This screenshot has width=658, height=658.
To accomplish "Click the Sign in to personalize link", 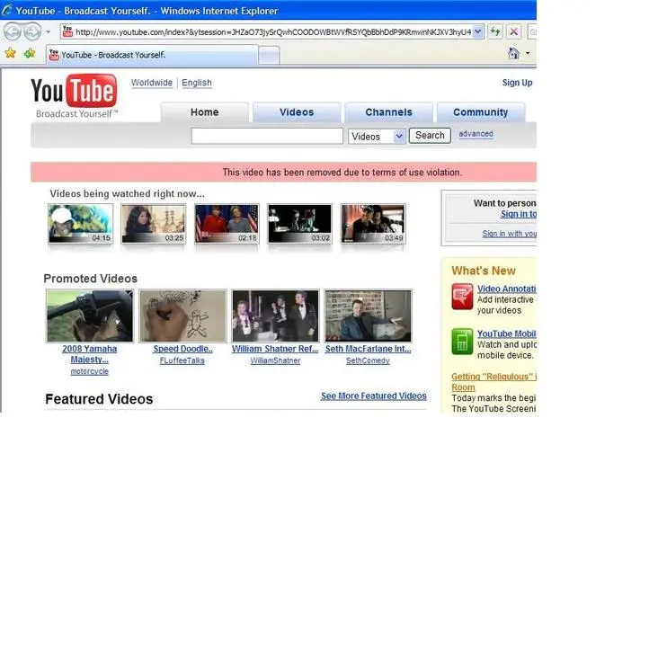I will pyautogui.click(x=519, y=214).
